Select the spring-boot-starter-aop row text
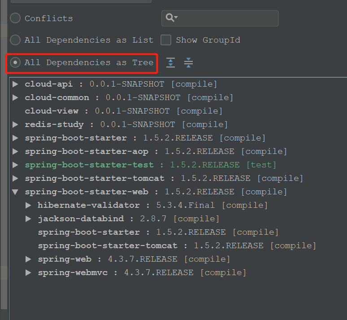 [156, 151]
